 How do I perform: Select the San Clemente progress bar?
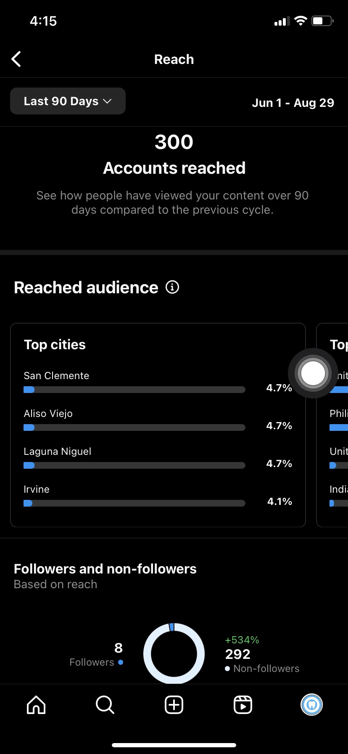point(134,390)
